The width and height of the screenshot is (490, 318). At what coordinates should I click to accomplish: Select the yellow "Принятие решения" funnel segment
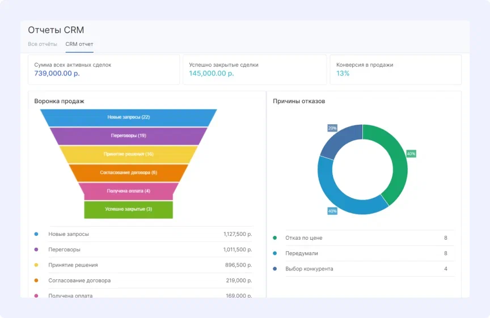tap(129, 154)
